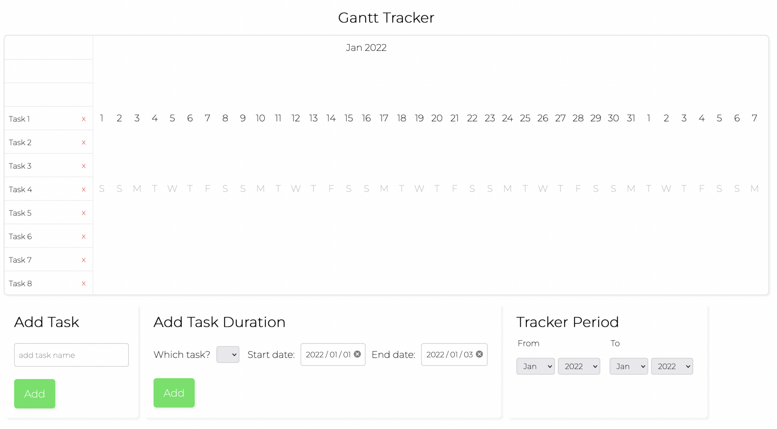This screenshot has width=777, height=429.
Task: Remove Task 5 with the x icon
Action: [x=84, y=213]
